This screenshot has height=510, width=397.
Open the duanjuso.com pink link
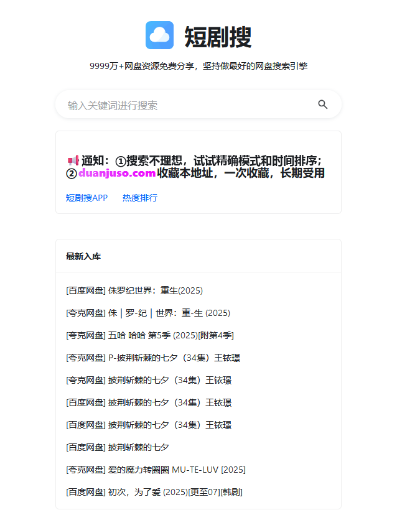point(116,174)
